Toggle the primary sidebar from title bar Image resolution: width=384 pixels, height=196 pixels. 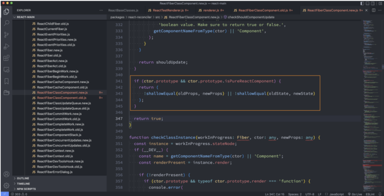[x=362, y=3]
